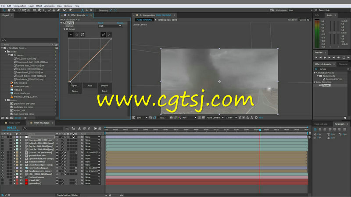Select the Roto Brush tool
Viewport: 351px width, 197px height.
point(64,10)
